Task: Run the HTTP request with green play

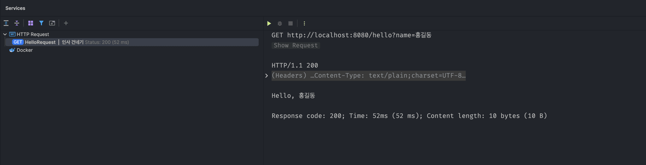Action: [x=269, y=23]
